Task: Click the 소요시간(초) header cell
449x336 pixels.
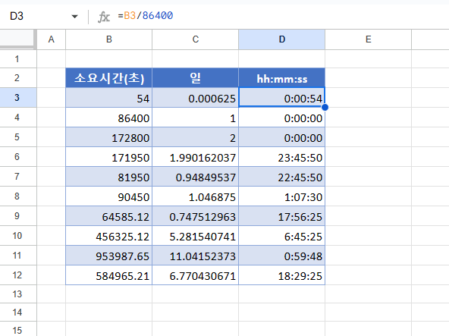Action: point(108,78)
